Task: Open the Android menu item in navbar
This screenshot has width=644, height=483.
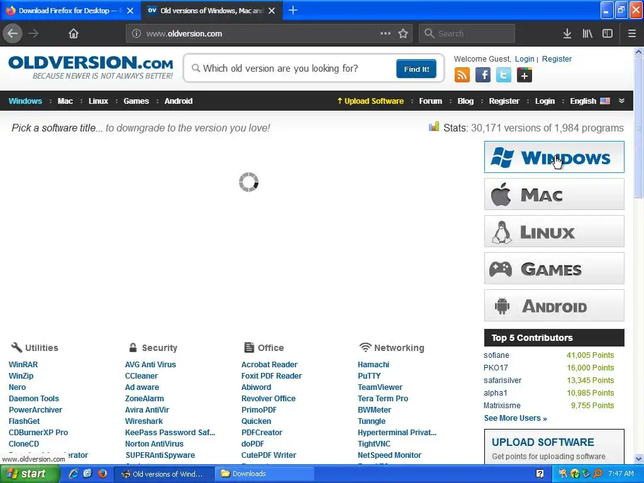Action: point(179,101)
